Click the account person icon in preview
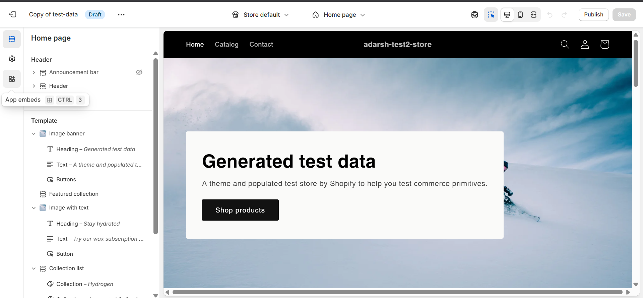Screen dimensions: 643x298 click(585, 44)
